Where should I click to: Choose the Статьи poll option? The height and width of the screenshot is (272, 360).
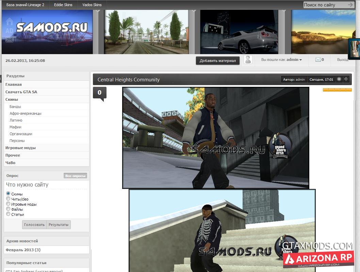coord(8,214)
